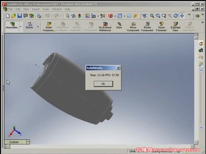Open Smart Fasteners tool

(161, 27)
